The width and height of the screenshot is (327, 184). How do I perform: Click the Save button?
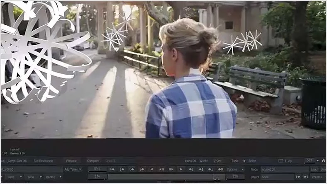click(x=11, y=177)
